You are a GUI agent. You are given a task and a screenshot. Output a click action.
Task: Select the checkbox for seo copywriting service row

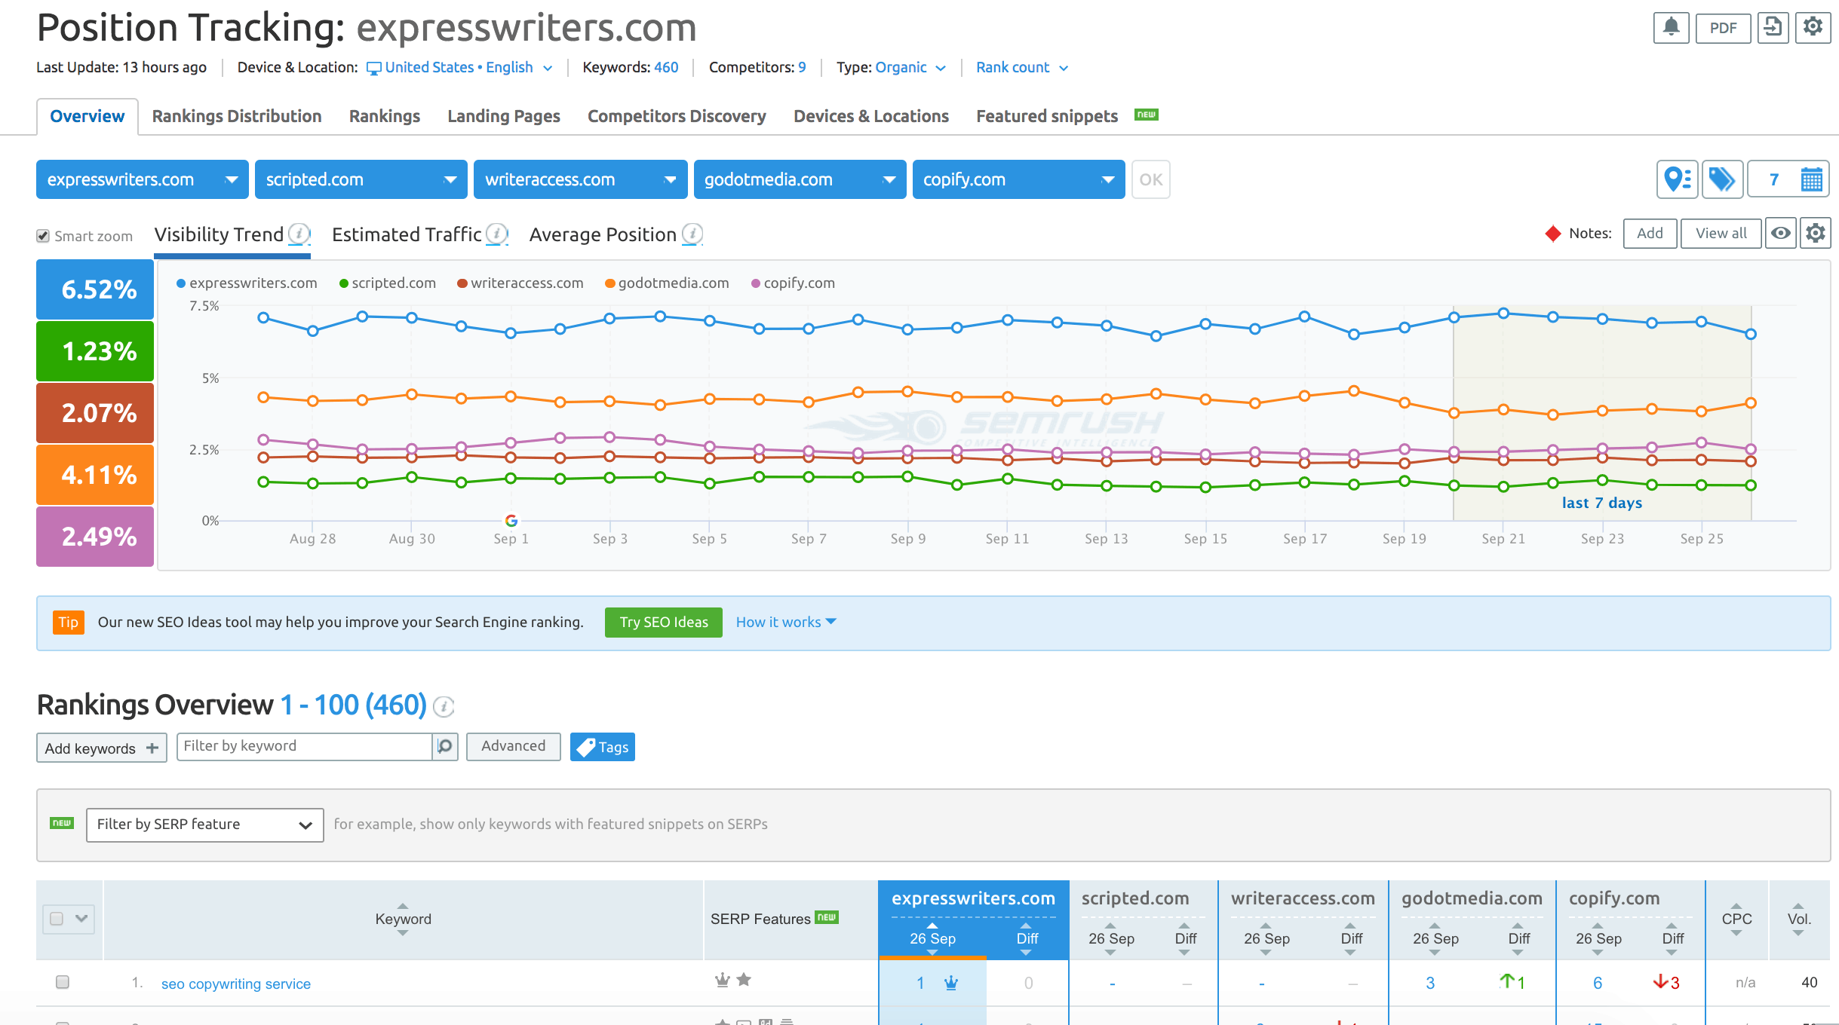point(63,982)
